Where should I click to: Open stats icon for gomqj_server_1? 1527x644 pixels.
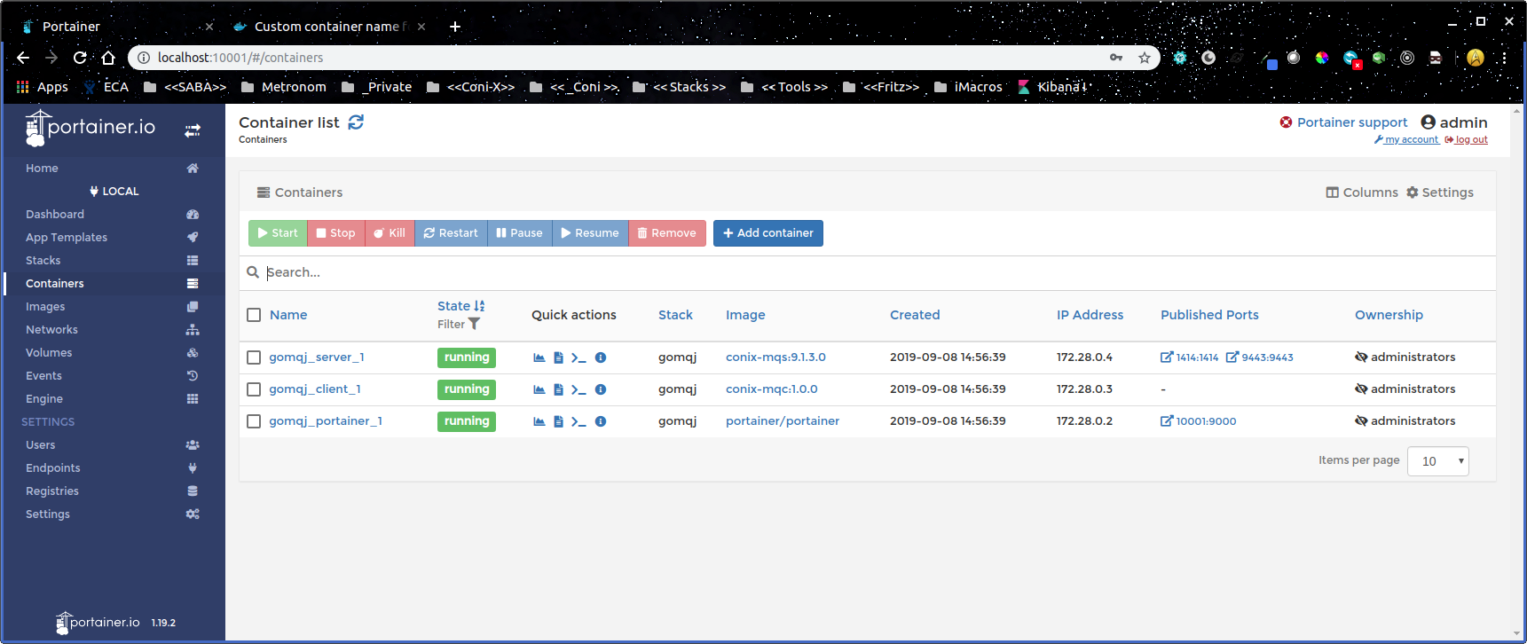pos(539,357)
